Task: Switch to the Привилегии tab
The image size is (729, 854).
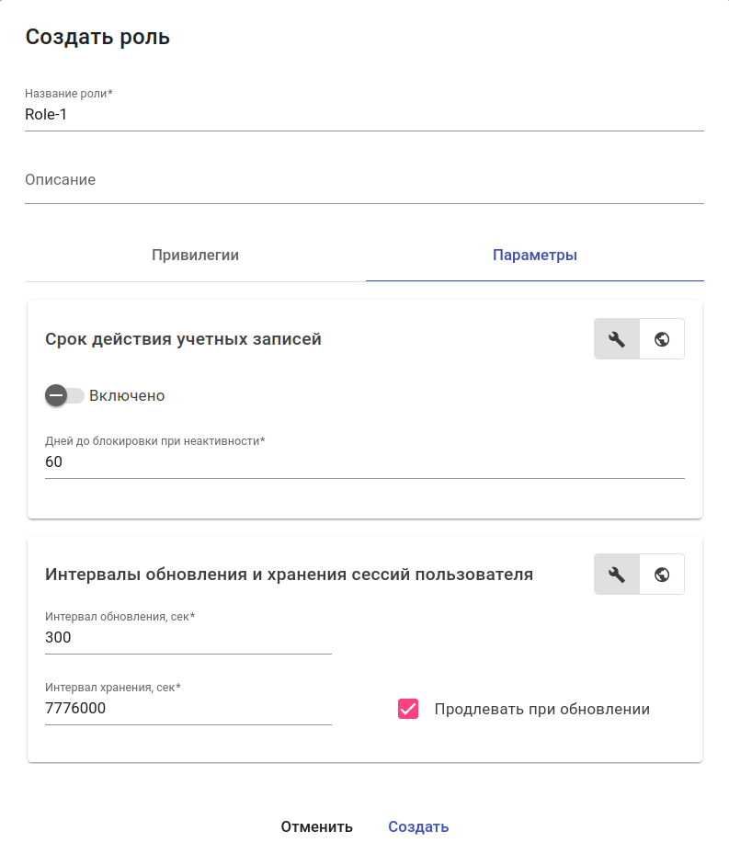Action: coord(195,256)
